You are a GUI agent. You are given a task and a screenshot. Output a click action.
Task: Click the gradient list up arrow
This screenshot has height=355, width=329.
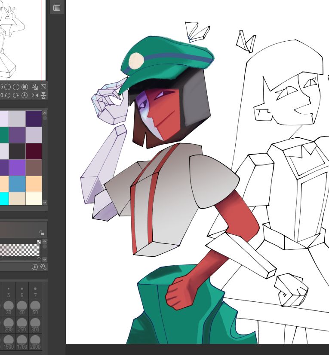(45, 241)
